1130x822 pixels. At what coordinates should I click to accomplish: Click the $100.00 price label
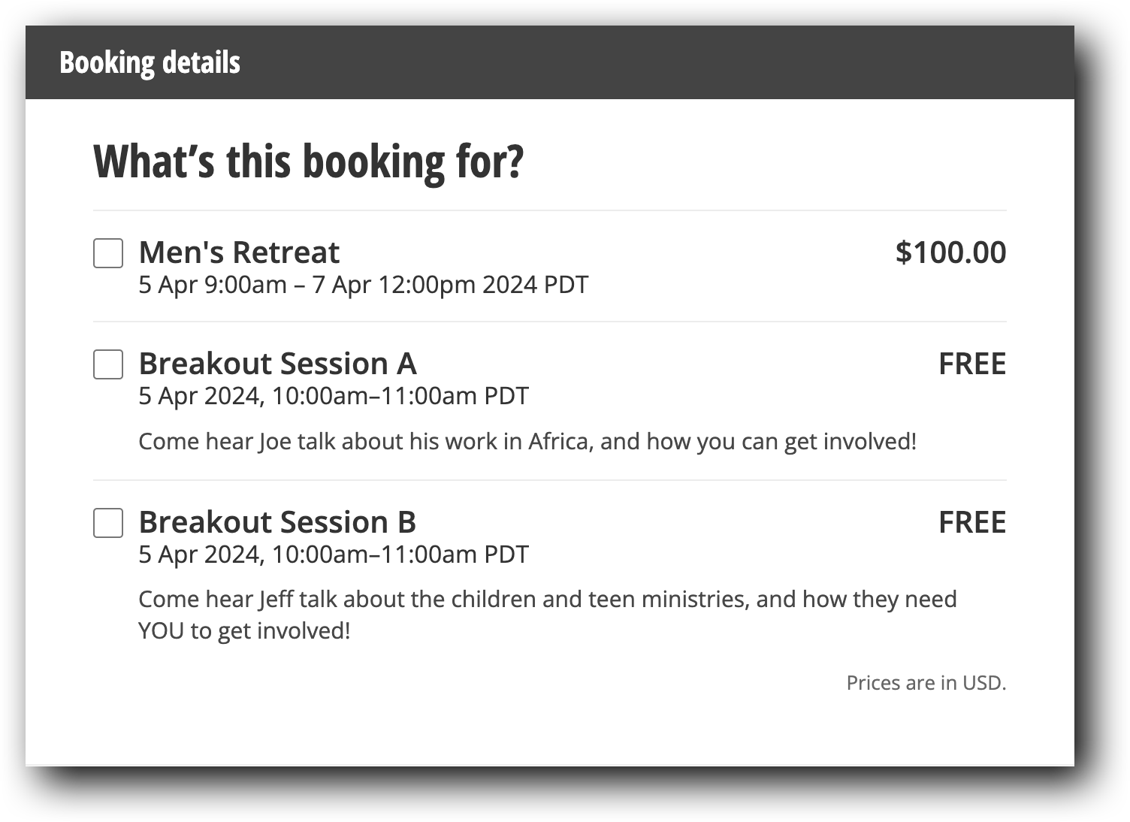[950, 252]
